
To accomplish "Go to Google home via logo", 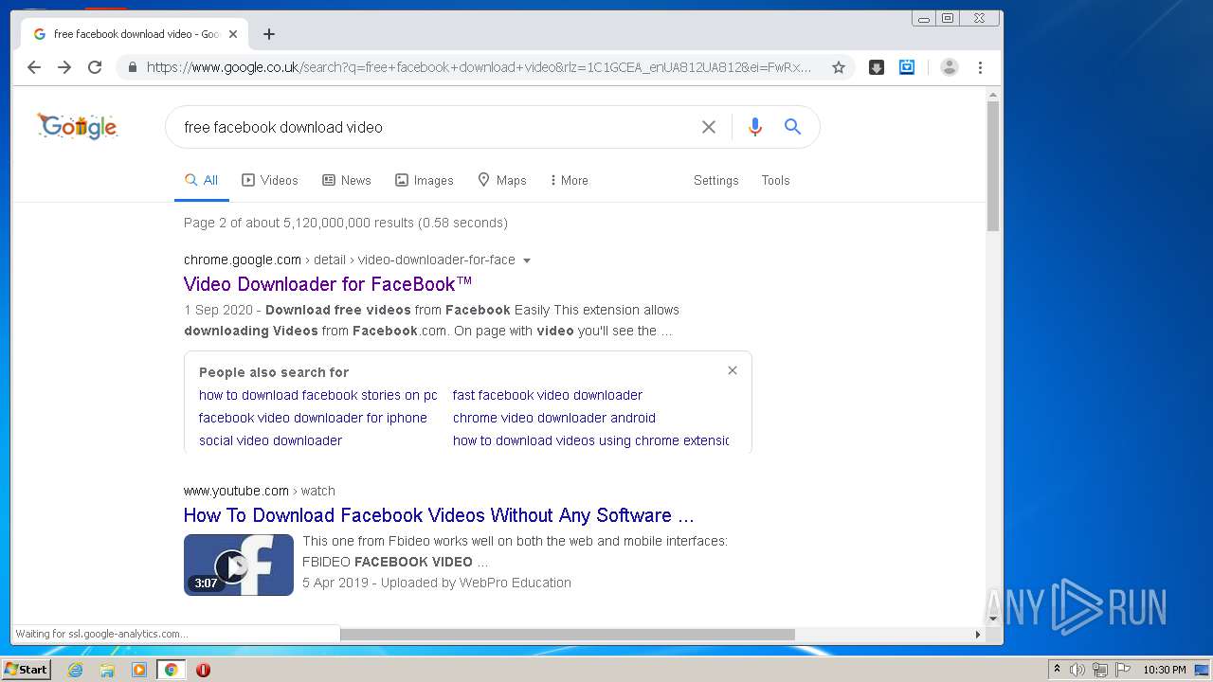I will point(78,126).
